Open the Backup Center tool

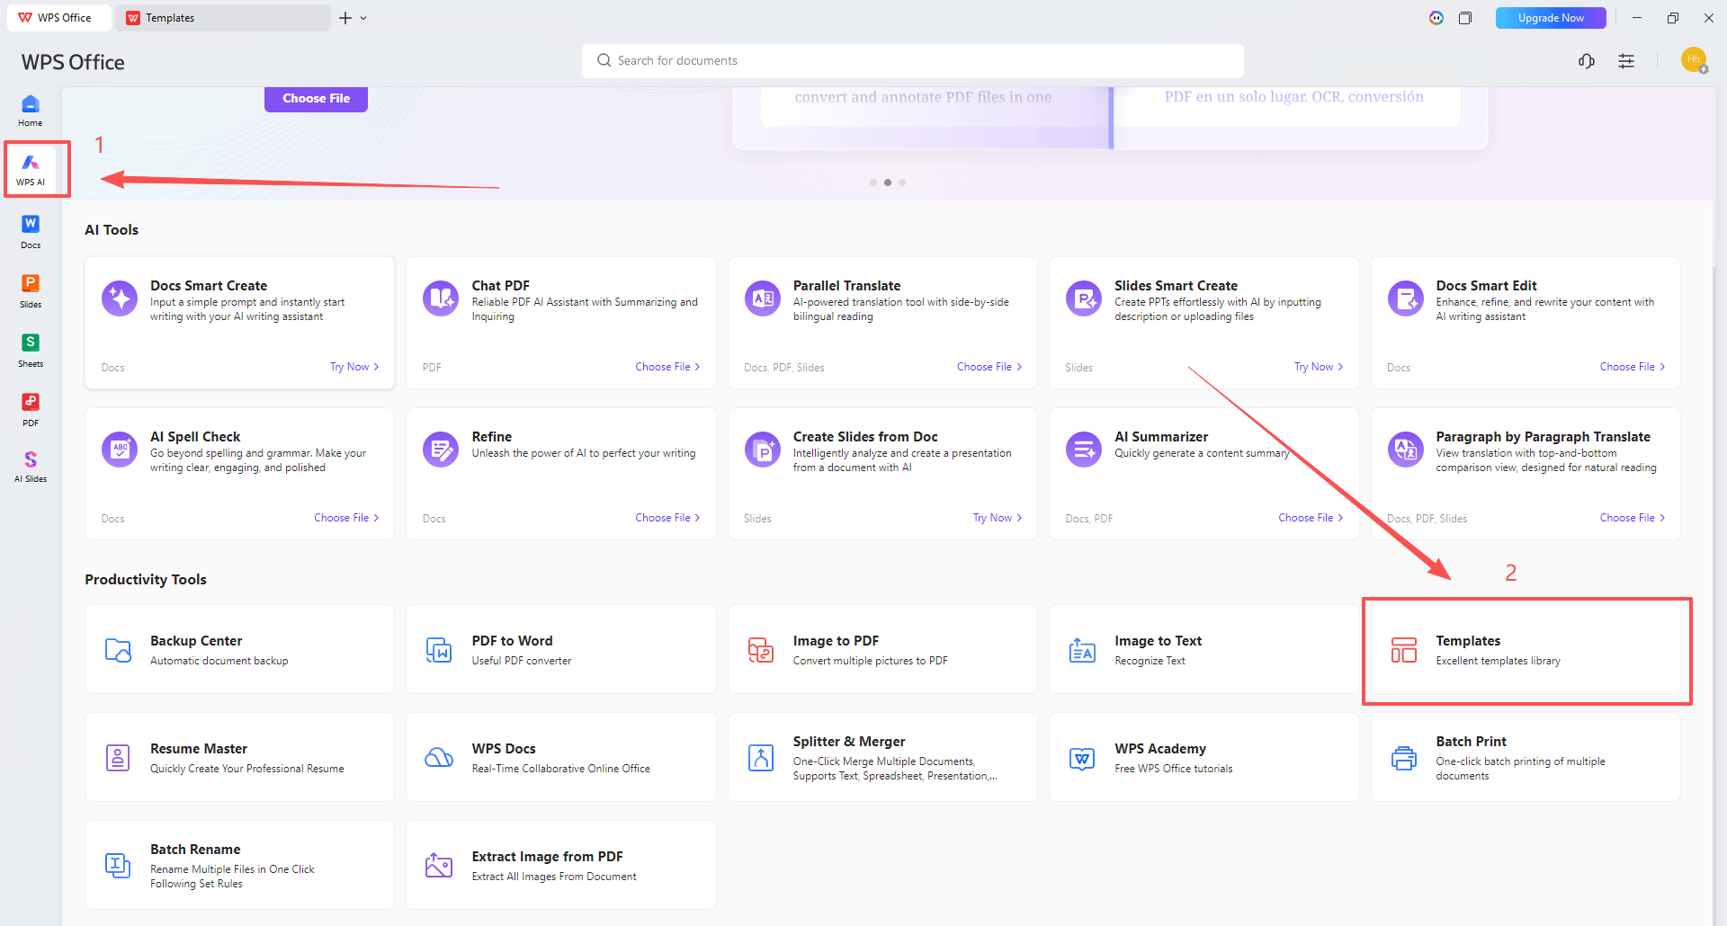click(239, 649)
